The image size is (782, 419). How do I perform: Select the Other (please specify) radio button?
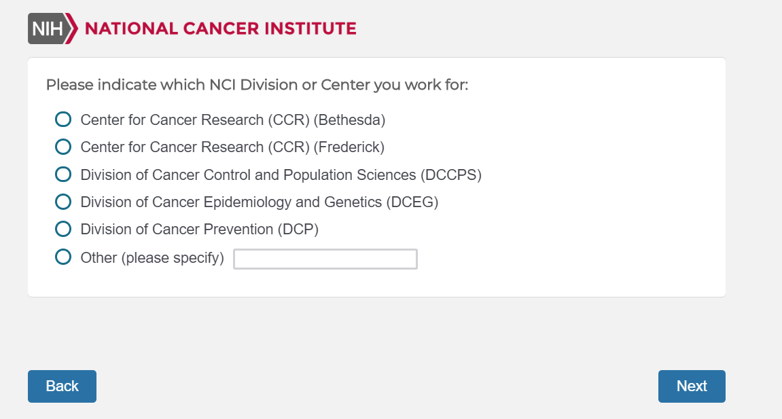coord(63,257)
